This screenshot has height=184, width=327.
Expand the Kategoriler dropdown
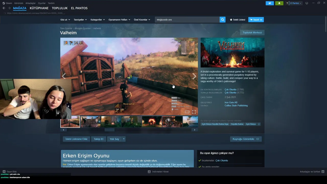point(98,20)
